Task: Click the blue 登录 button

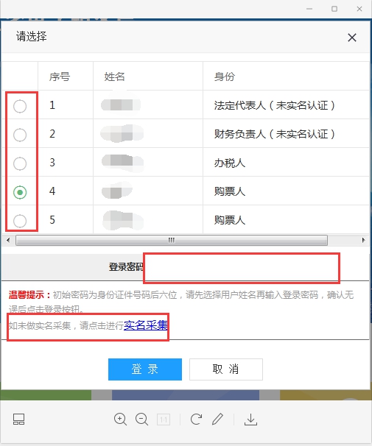Action: (145, 369)
